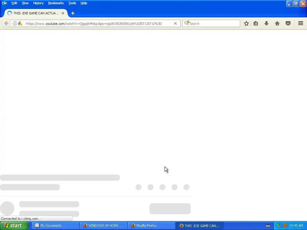
Task: Open the View menu
Action: [25, 3]
